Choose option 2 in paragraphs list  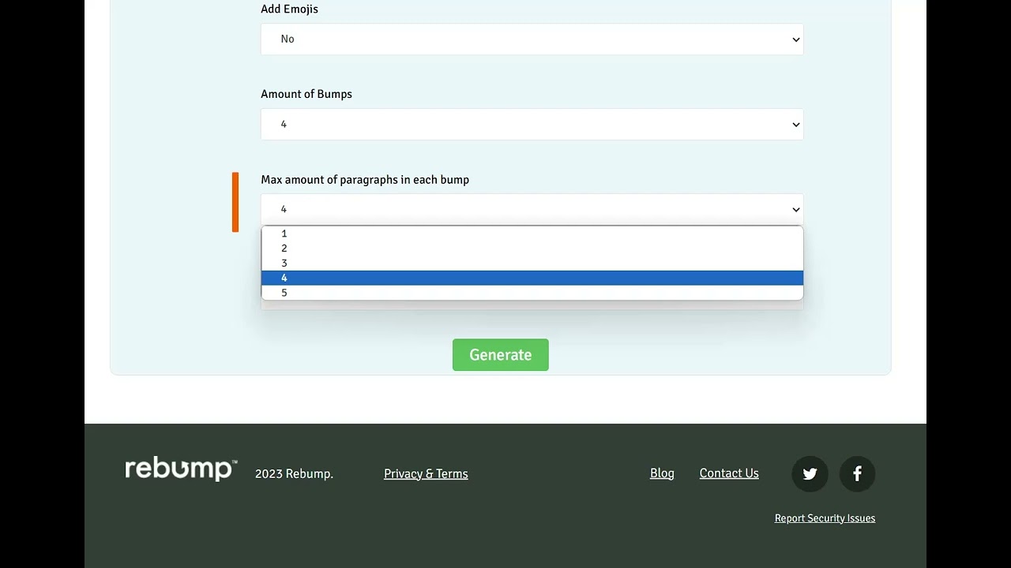pyautogui.click(x=532, y=248)
